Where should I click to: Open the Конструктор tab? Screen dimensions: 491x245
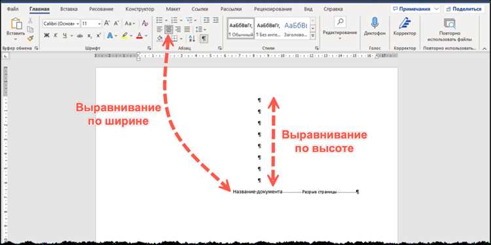(139, 9)
